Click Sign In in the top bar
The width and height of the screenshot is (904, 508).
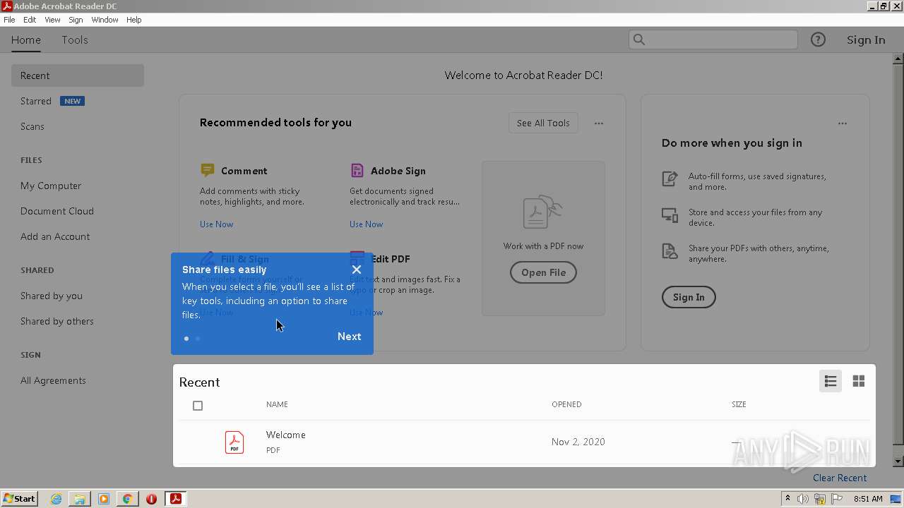pos(866,40)
